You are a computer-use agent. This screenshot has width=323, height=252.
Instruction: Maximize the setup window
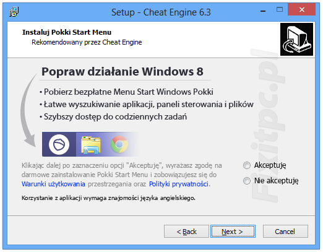(280, 9)
